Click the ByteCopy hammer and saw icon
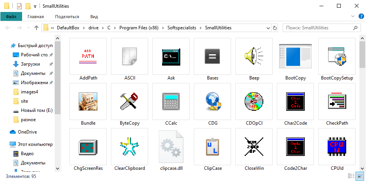This screenshot has width=366, height=181. click(x=129, y=101)
